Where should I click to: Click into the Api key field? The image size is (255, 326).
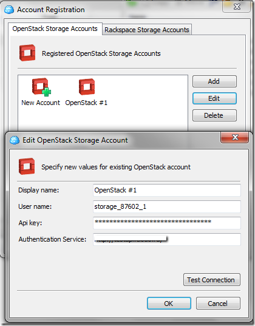tap(167, 223)
